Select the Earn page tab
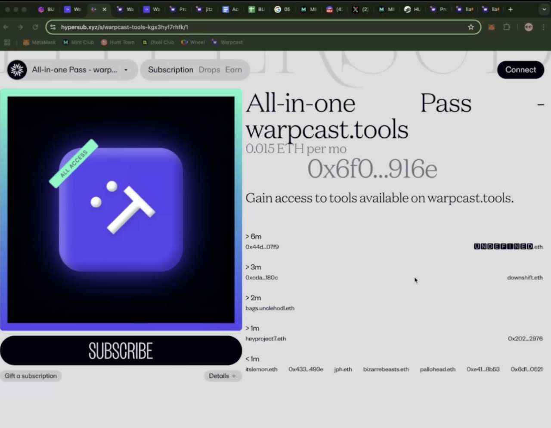This screenshot has width=551, height=428. click(x=233, y=70)
